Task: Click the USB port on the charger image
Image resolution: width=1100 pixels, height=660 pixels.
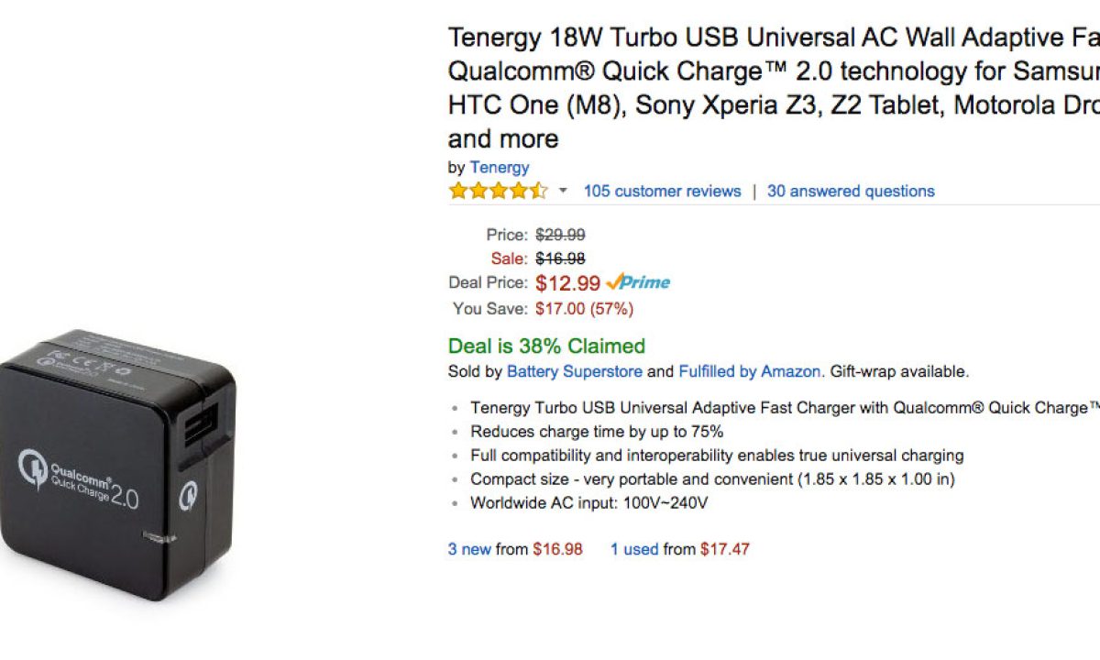Action: coord(198,430)
